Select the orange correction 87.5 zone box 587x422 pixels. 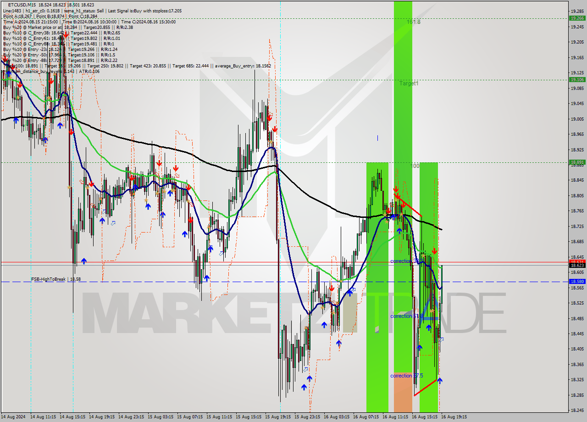403,392
